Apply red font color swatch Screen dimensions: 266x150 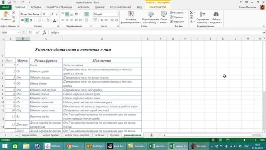click(x=54, y=20)
